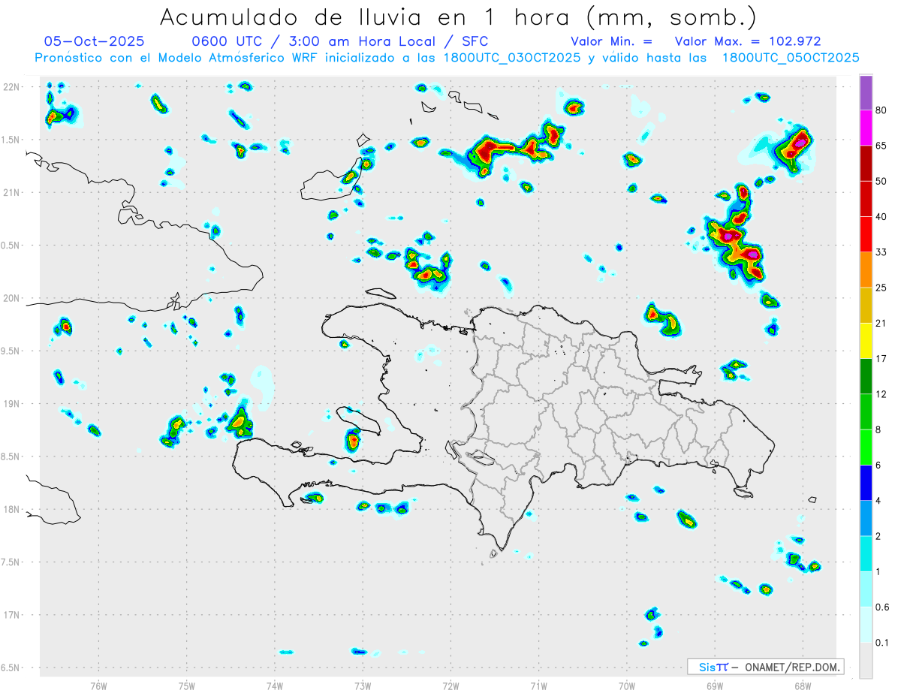This screenshot has height=696, width=901.
Task: Click the WRF forecast model description line
Action: [x=447, y=57]
